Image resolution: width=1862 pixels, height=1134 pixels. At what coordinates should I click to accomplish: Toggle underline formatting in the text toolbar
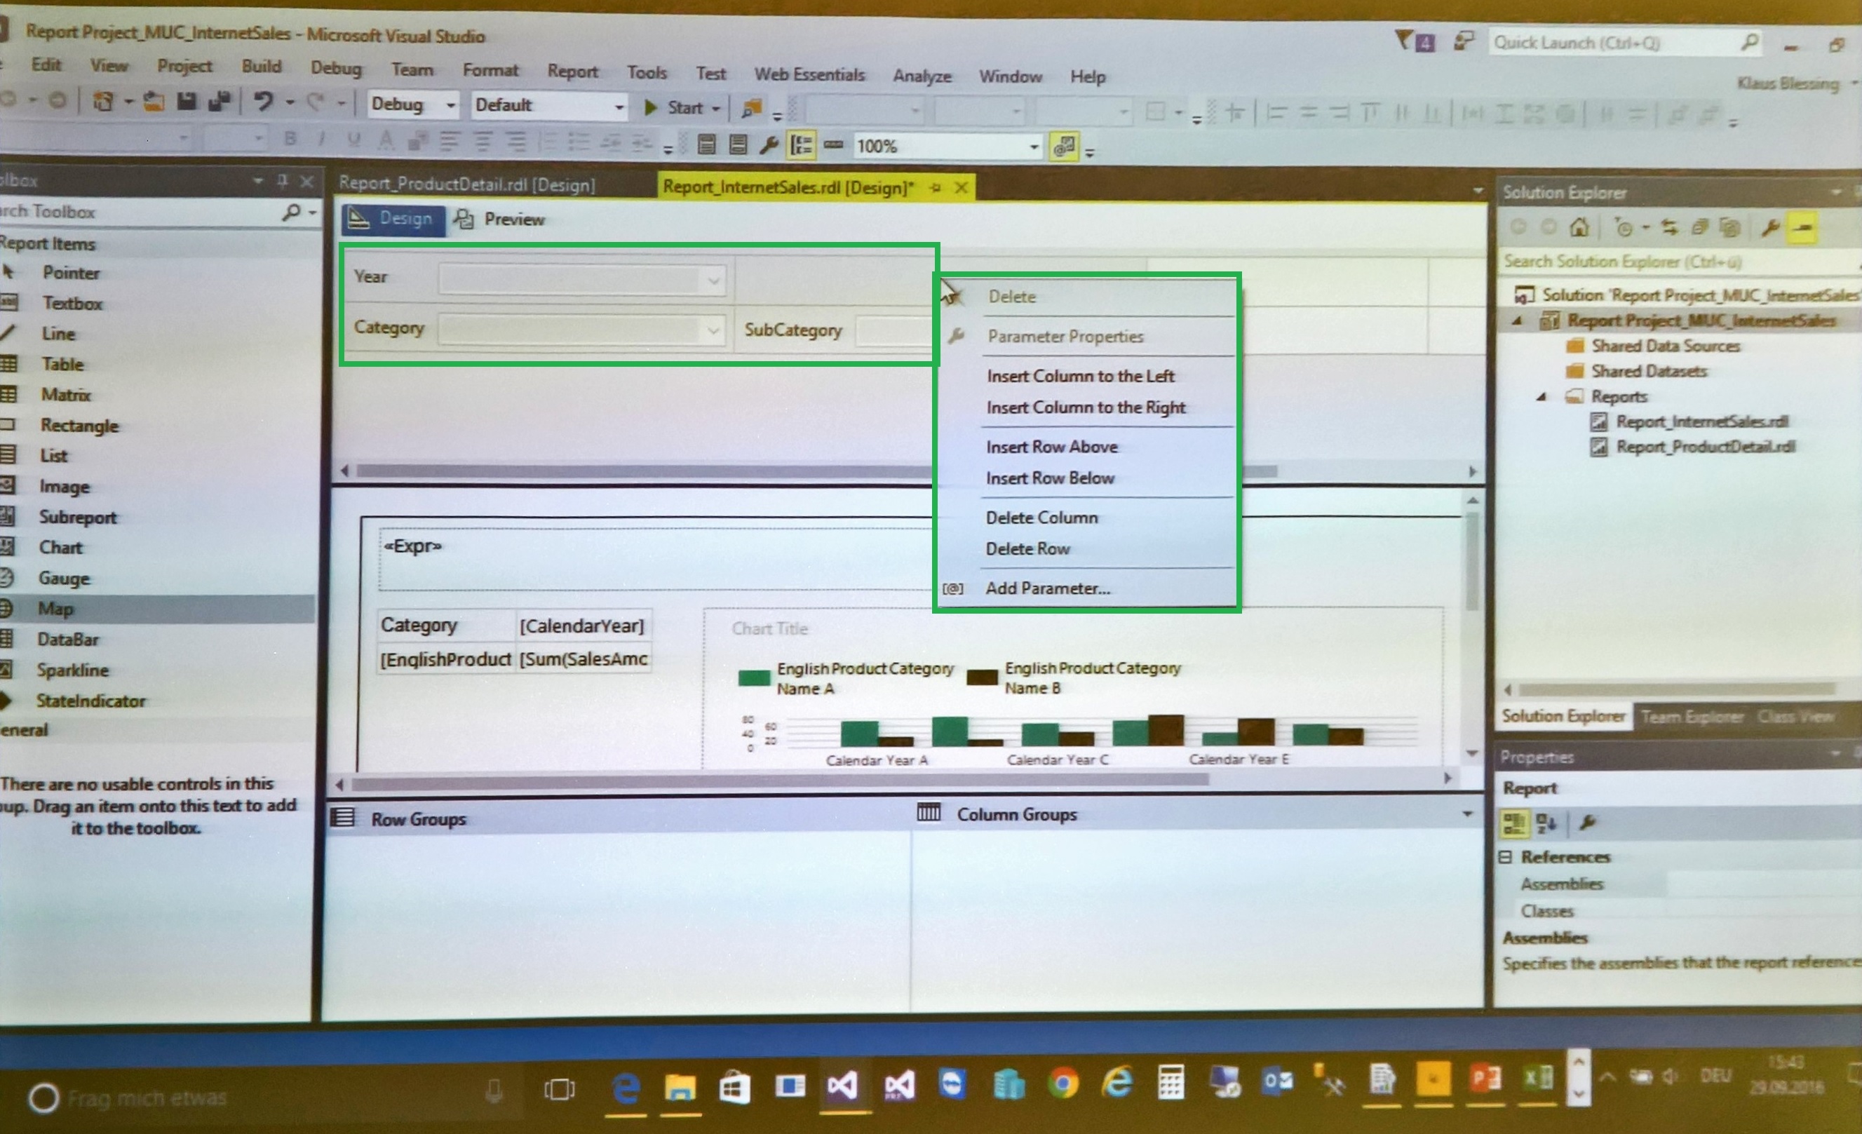point(353,140)
